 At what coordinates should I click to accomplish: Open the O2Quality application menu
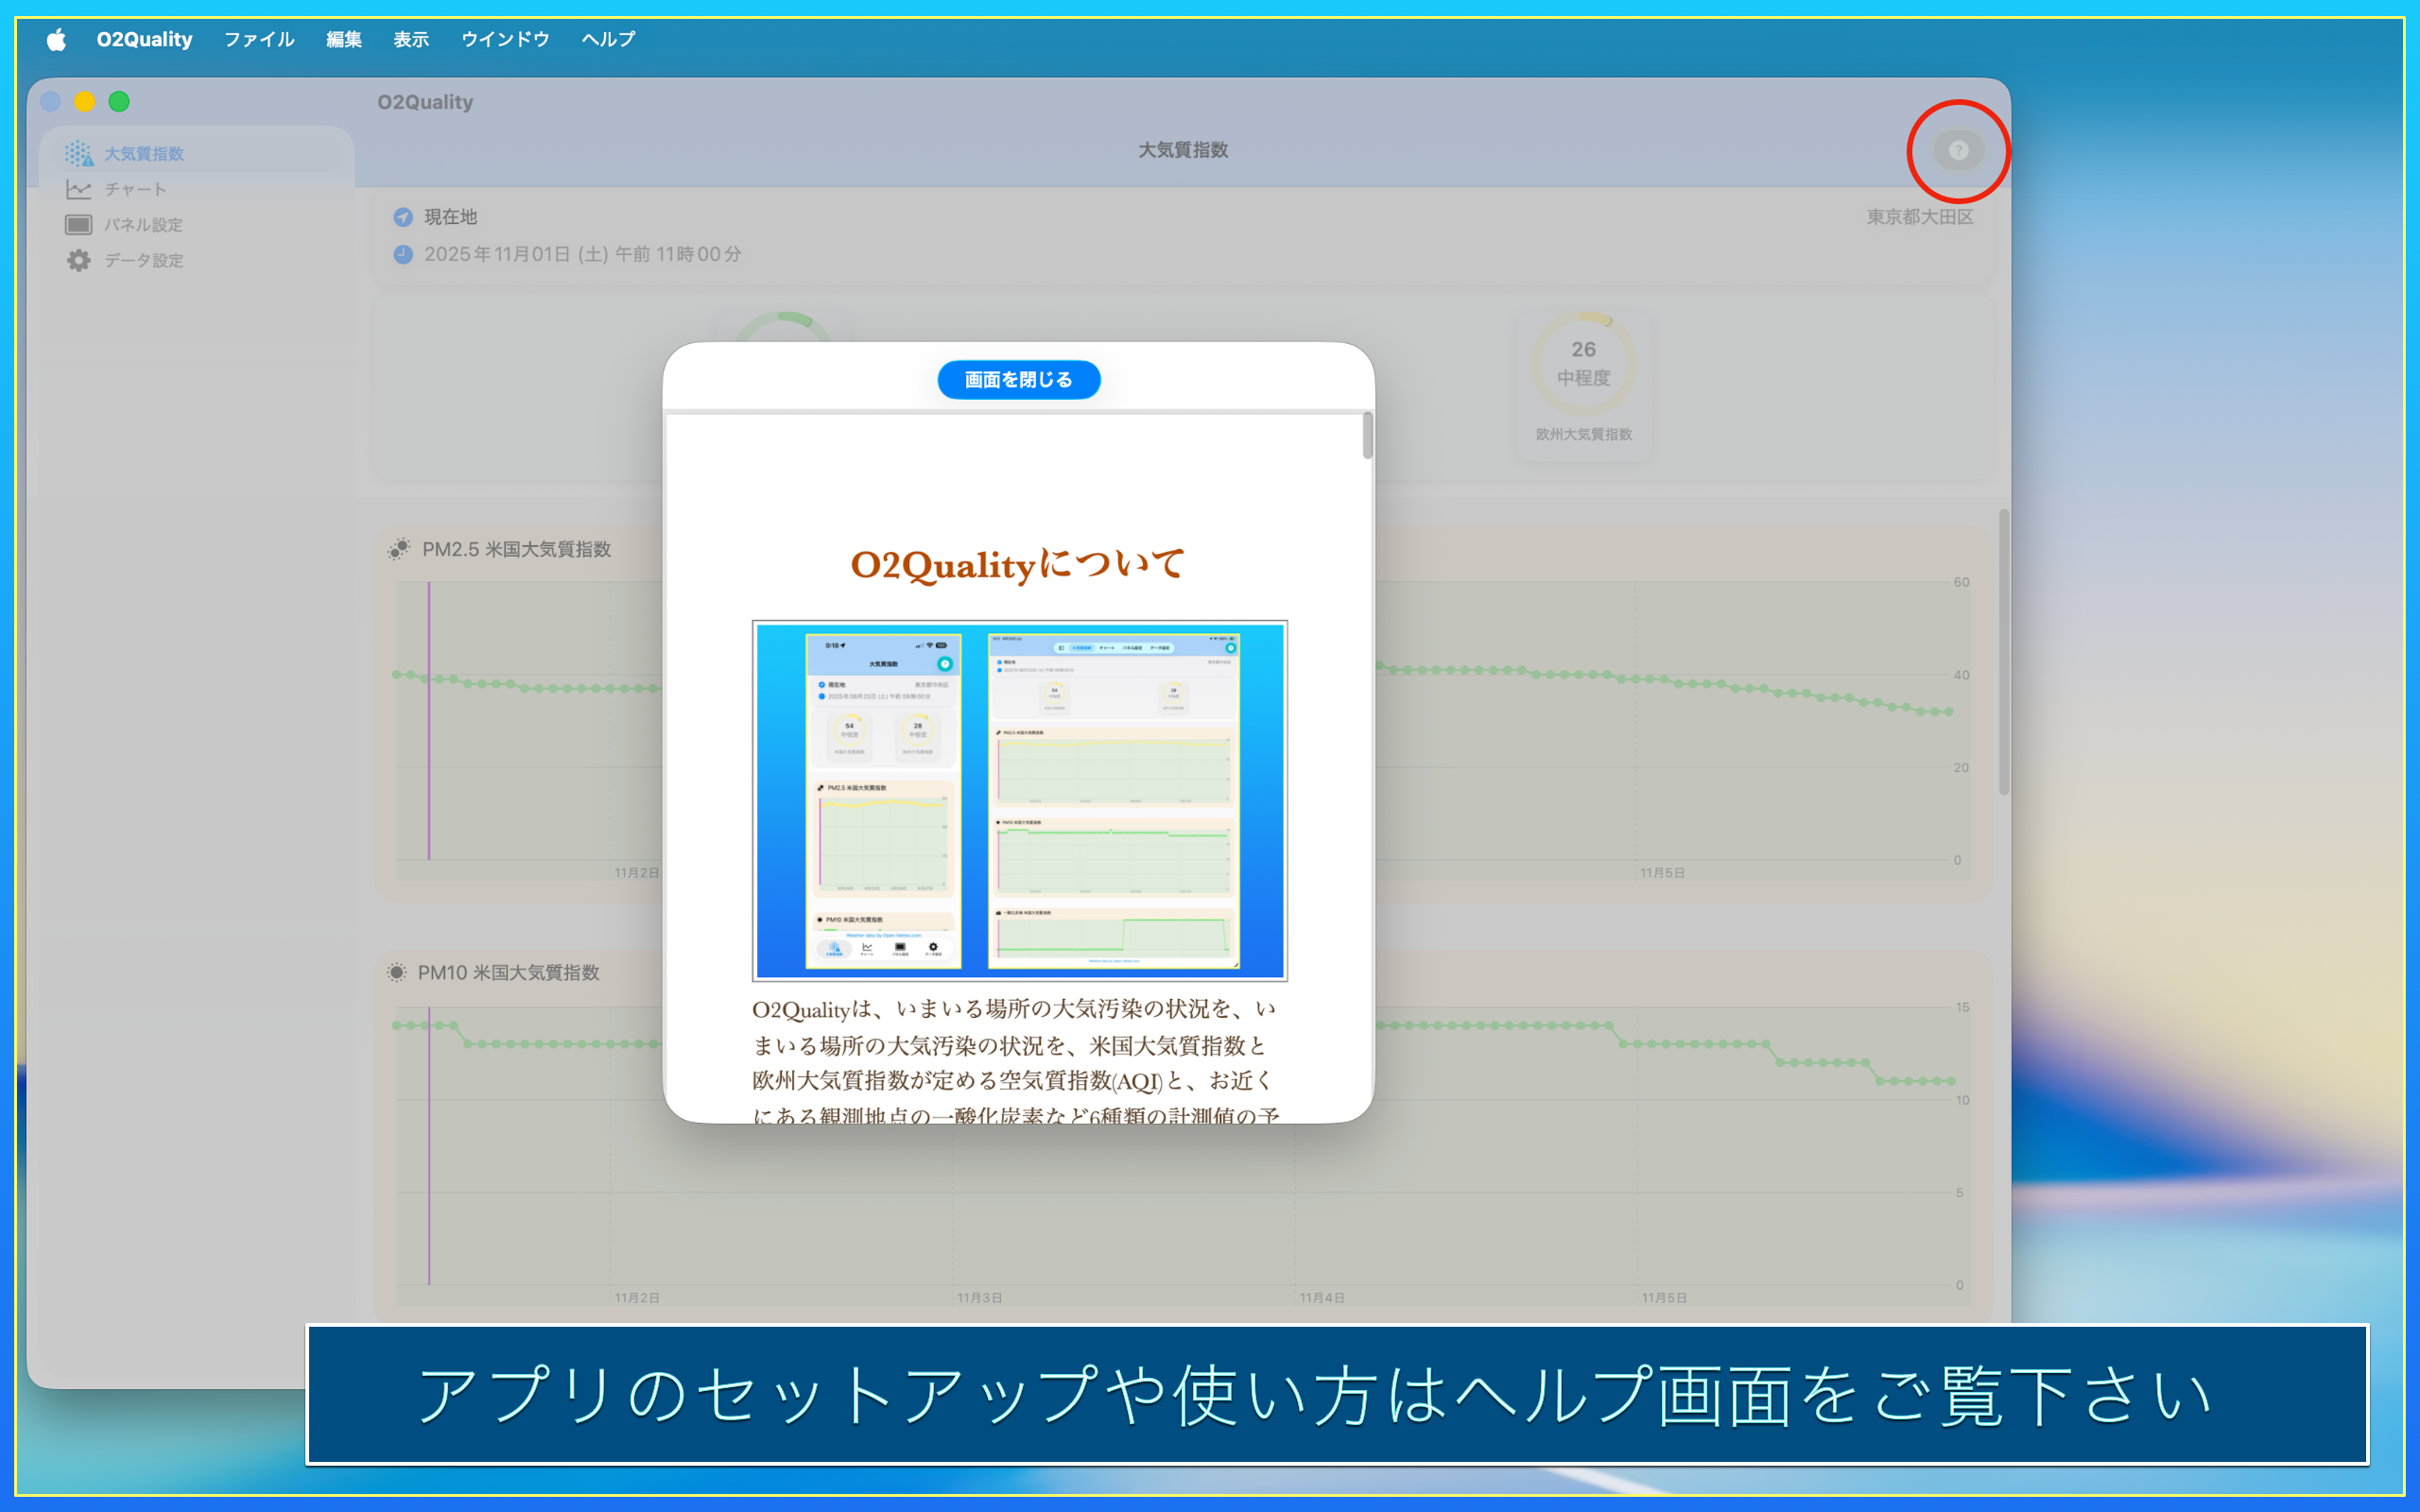[144, 39]
